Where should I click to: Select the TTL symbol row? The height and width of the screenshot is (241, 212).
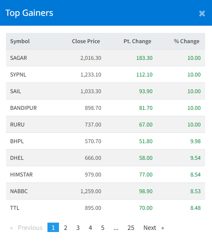tap(106, 208)
